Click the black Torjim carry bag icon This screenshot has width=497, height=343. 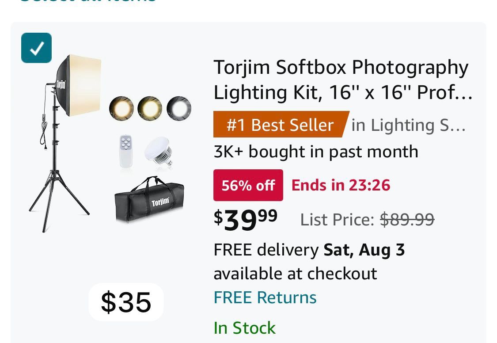click(x=149, y=200)
